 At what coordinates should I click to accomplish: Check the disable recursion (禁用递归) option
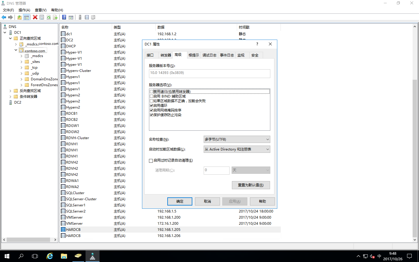click(151, 92)
